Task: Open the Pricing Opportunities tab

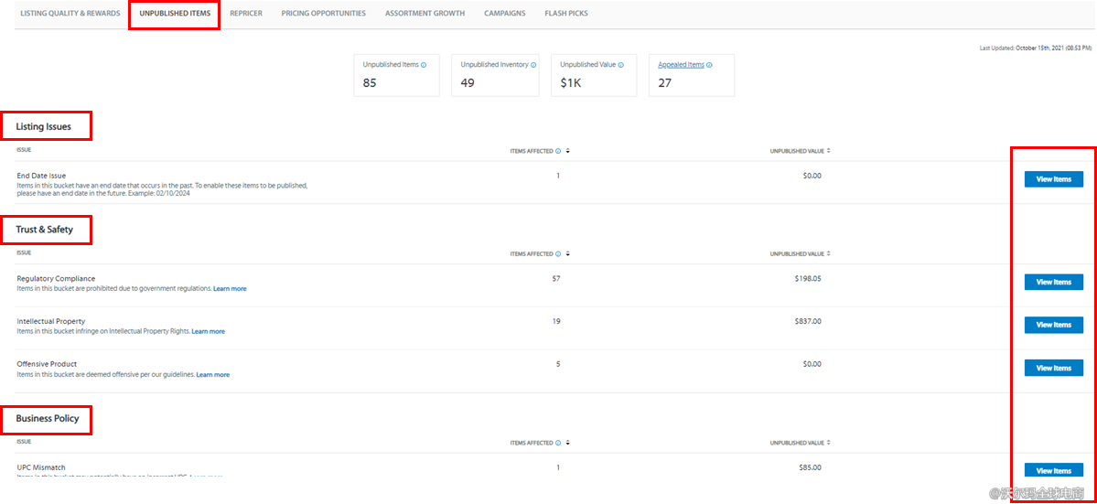Action: 323,14
